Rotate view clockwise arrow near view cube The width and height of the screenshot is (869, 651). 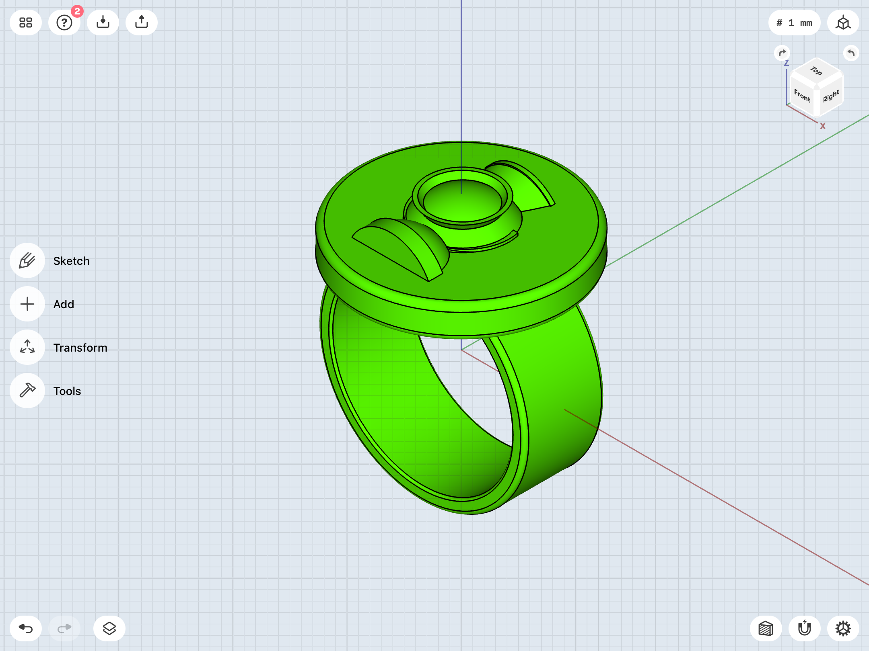[782, 53]
